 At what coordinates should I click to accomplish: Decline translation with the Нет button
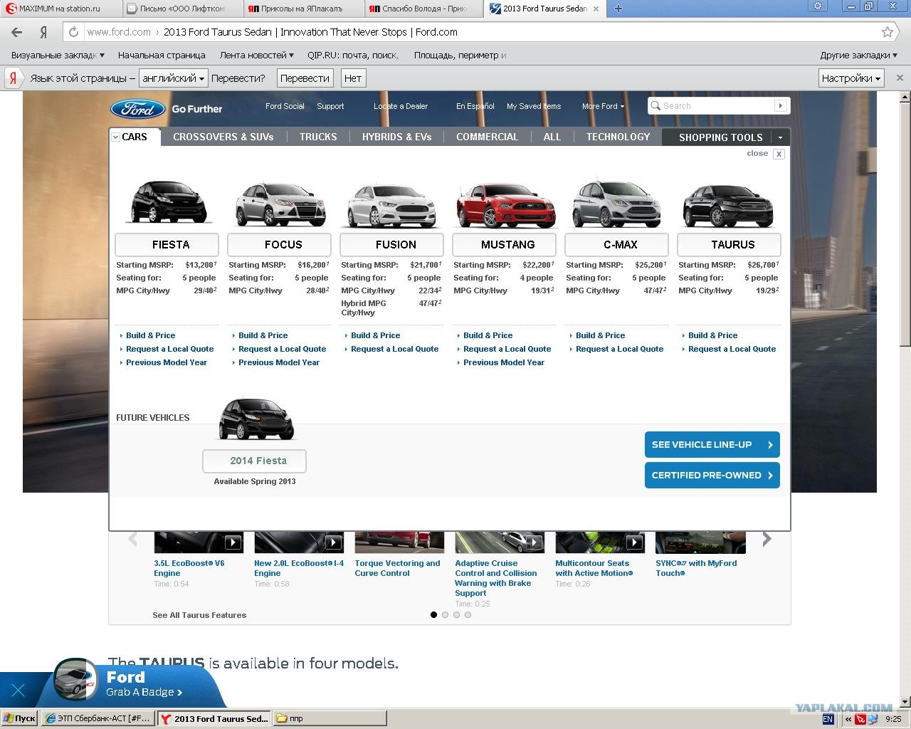pos(353,78)
